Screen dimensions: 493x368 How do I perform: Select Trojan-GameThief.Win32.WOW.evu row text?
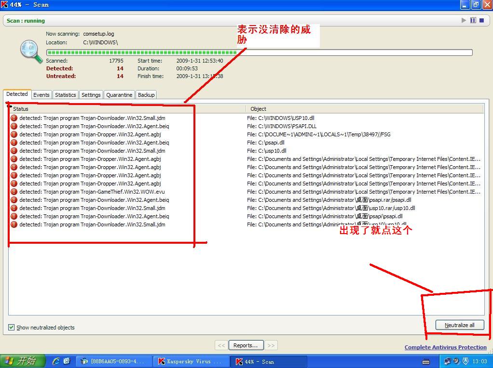pos(92,192)
